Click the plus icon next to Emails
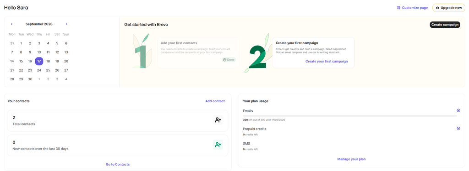Image resolution: width=469 pixels, height=171 pixels. click(x=458, y=110)
